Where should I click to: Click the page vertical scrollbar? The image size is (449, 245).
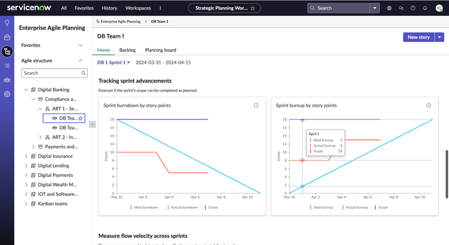(447, 174)
